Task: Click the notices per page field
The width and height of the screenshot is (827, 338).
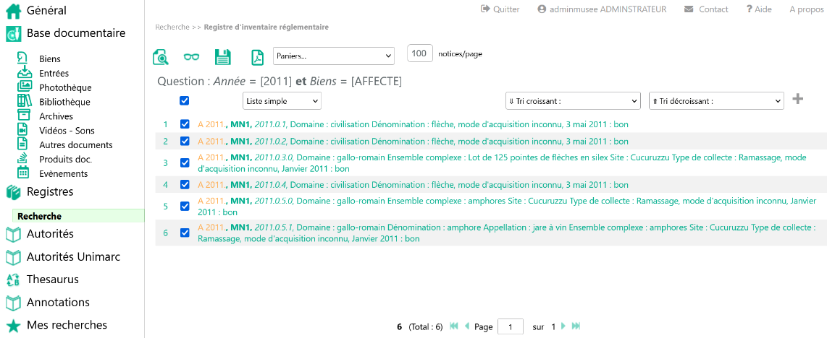Action: point(420,53)
